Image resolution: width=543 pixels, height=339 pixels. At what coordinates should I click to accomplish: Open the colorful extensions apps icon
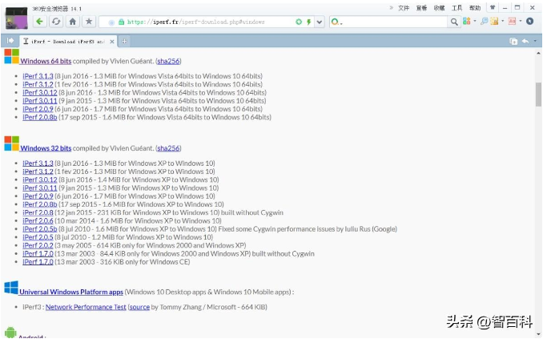[466, 22]
